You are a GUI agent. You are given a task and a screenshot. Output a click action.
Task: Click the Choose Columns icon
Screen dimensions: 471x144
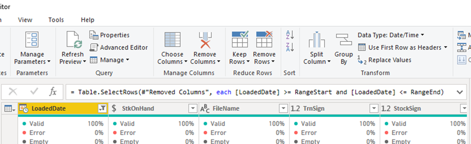click(x=172, y=40)
